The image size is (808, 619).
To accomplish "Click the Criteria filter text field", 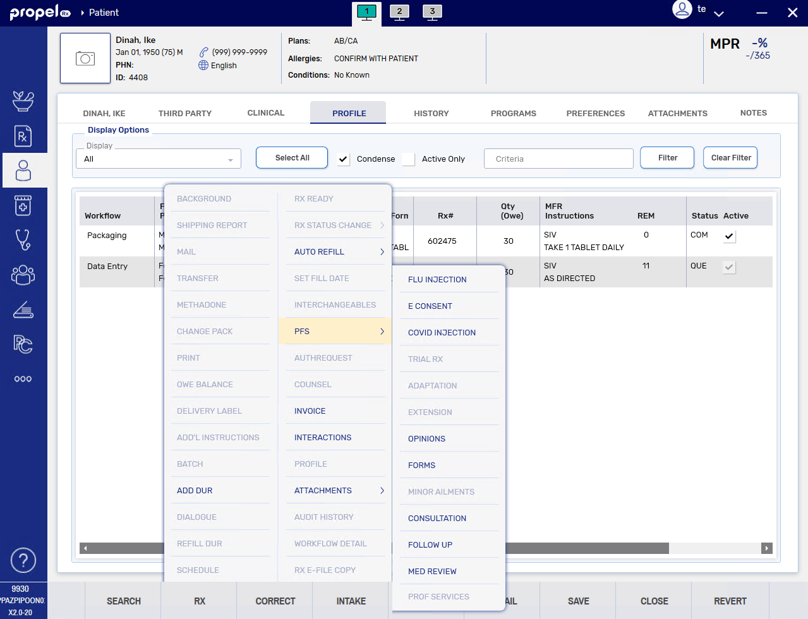I will coord(558,159).
